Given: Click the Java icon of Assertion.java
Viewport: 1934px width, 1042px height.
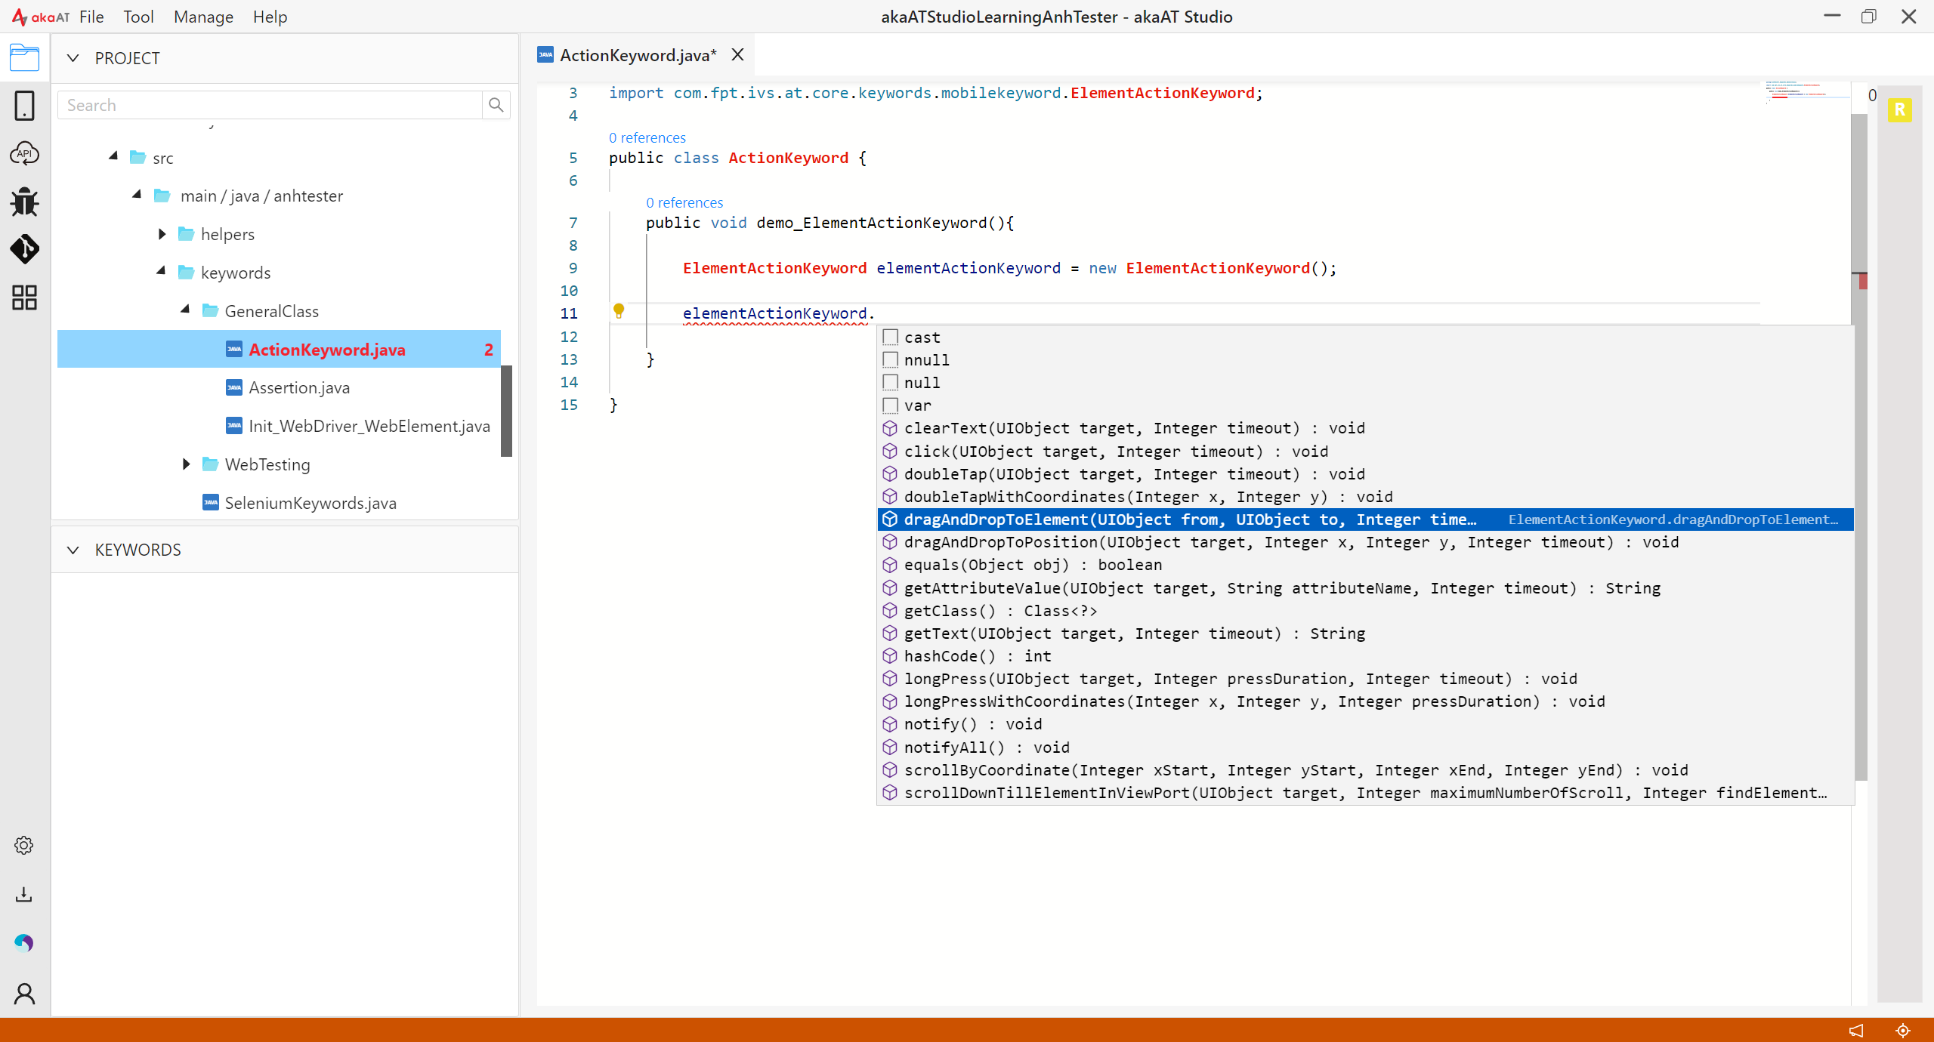Looking at the screenshot, I should (234, 387).
